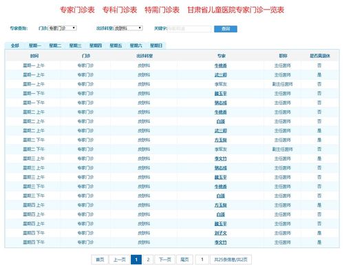Screen dimensions: 344x266
Task: Click the 否 retired value in 李军友's 星期一 row
Action: pos(319,84)
